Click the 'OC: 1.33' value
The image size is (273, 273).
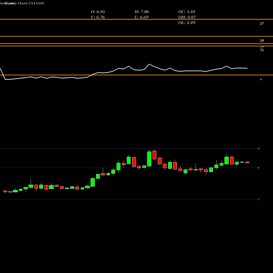click(187, 11)
